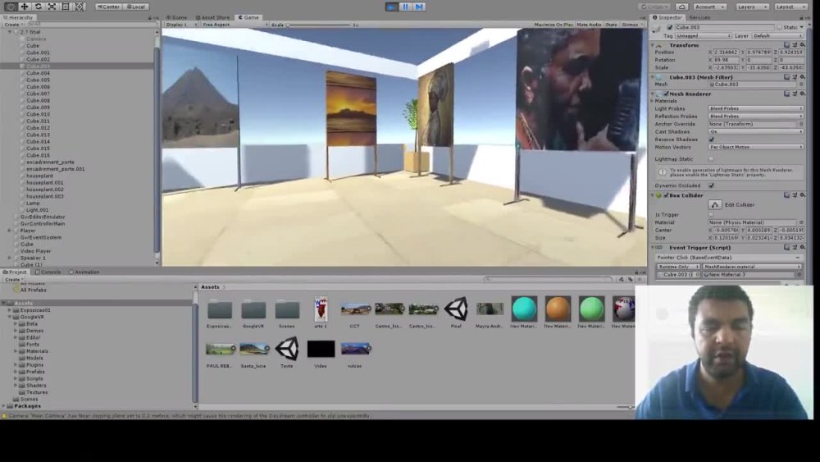
Task: Open the Gizmos menu
Action: pyautogui.click(x=631, y=25)
